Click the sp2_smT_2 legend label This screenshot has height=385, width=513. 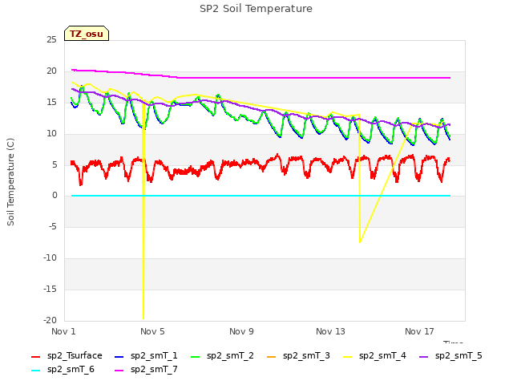pyautogui.click(x=230, y=355)
